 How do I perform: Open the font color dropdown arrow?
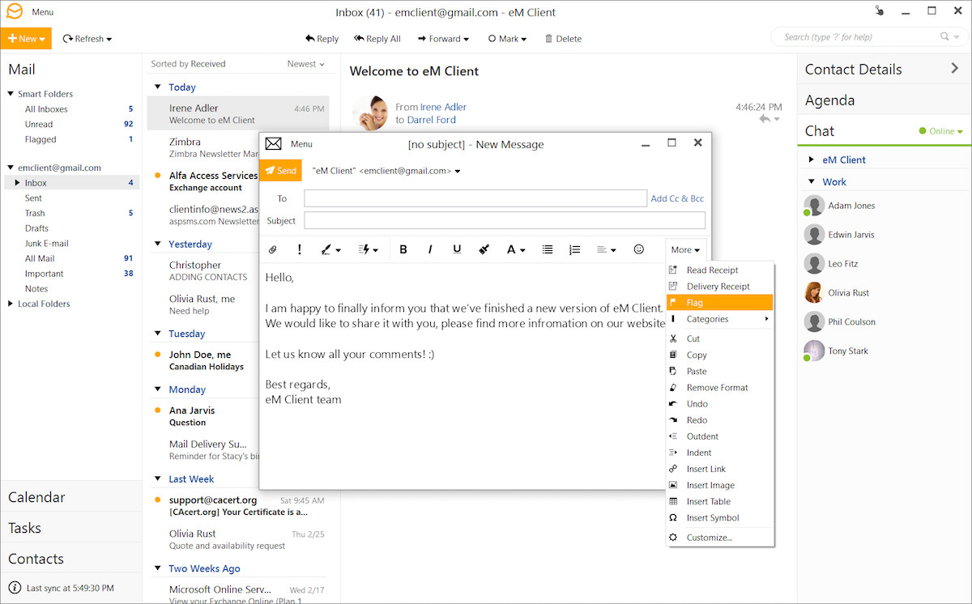click(524, 249)
